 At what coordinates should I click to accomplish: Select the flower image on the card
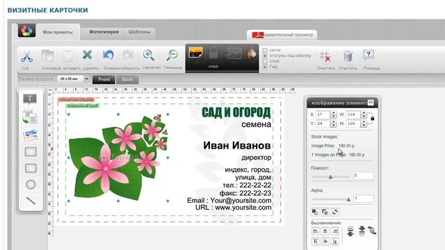[x=118, y=158]
